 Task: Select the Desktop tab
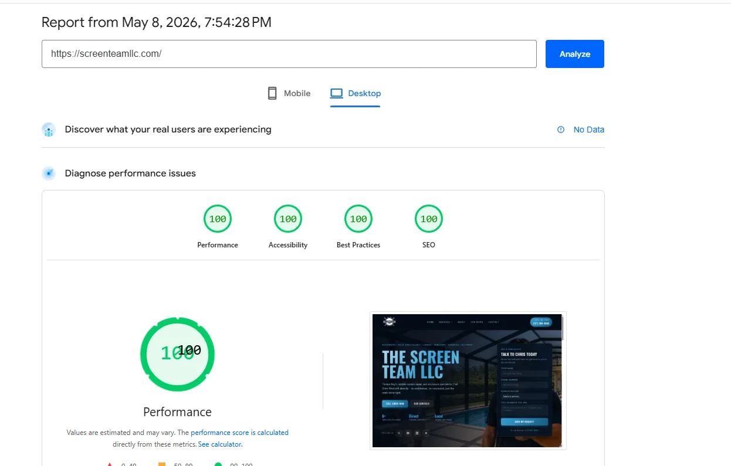click(x=356, y=93)
